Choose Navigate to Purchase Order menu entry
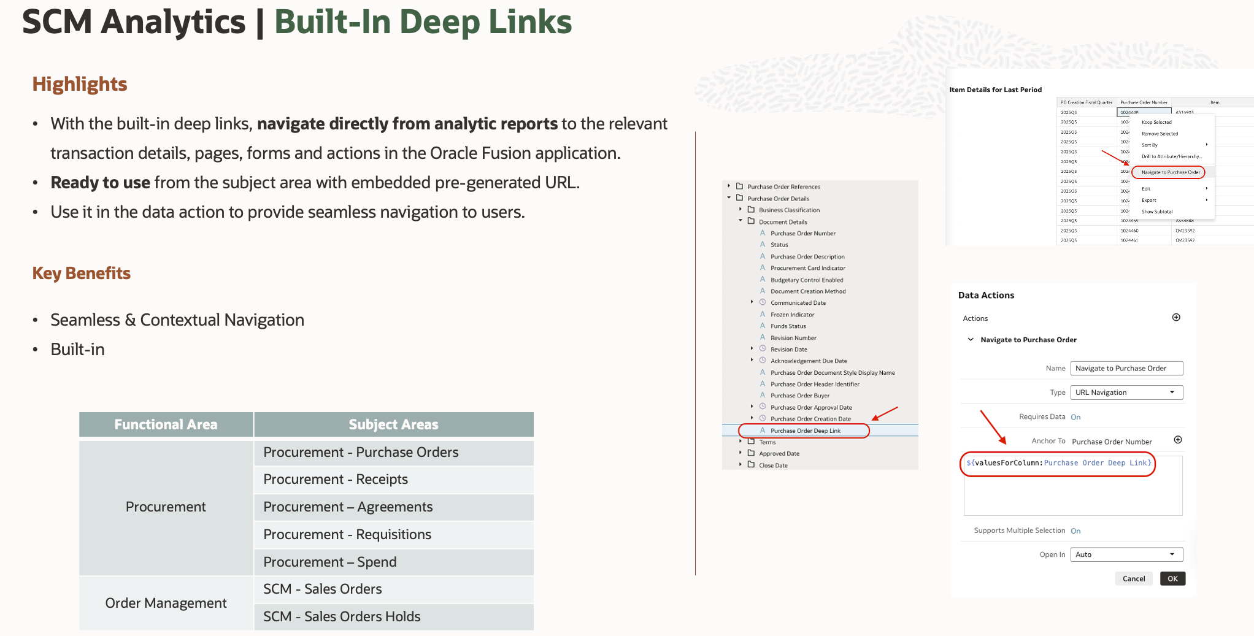This screenshot has width=1254, height=636. [1171, 172]
